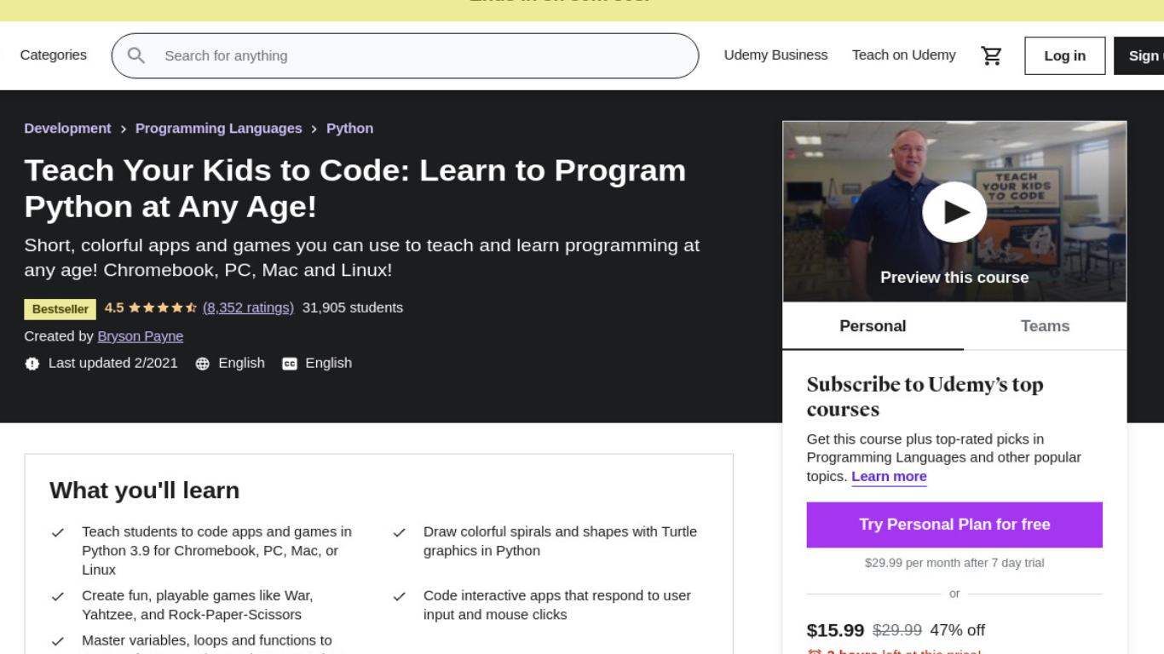
Task: Click the Last updated alert icon
Action: (x=32, y=364)
